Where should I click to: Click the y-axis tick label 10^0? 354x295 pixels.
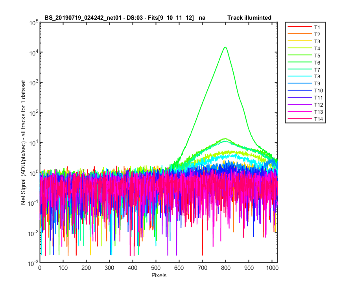(34, 173)
